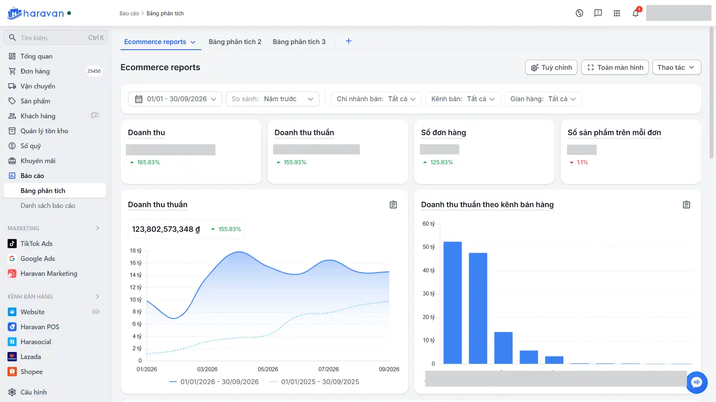Toggle 01/01/2026 - 30/09/2026 legend series
Viewport: 716px width, 402px height.
(214, 381)
